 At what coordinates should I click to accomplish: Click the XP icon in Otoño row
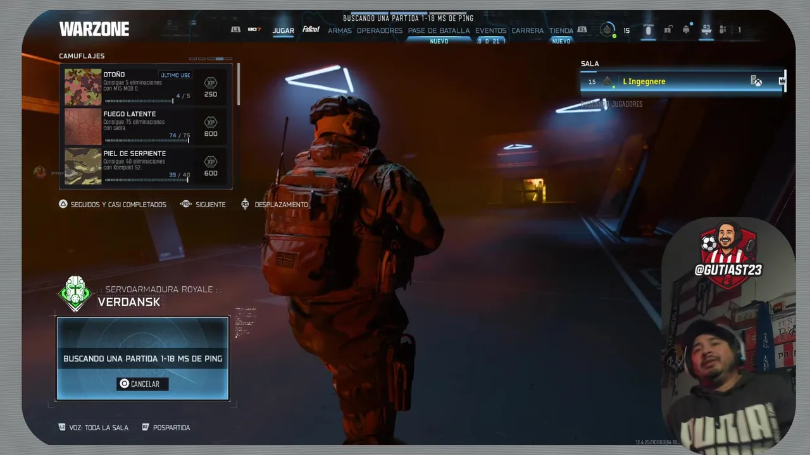pyautogui.click(x=211, y=83)
